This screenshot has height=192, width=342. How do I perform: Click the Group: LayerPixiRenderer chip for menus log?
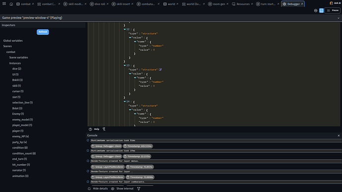tap(108, 167)
